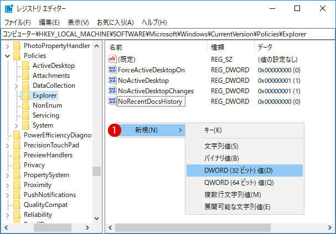
Task: Expand the PushNotifications tree node
Action: 8,195
